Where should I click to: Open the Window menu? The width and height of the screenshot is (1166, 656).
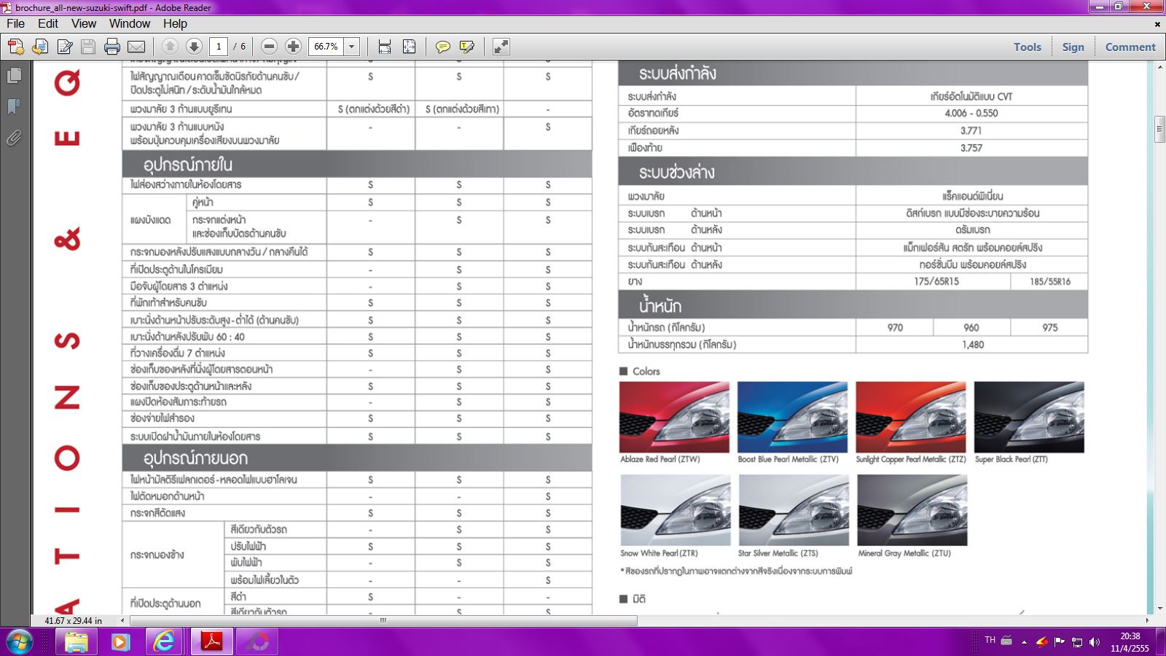pos(130,23)
